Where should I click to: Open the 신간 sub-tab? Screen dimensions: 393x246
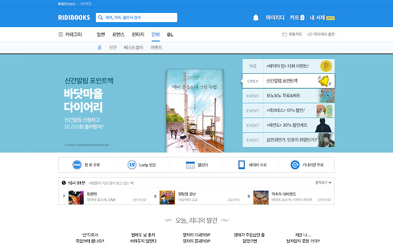point(112,47)
